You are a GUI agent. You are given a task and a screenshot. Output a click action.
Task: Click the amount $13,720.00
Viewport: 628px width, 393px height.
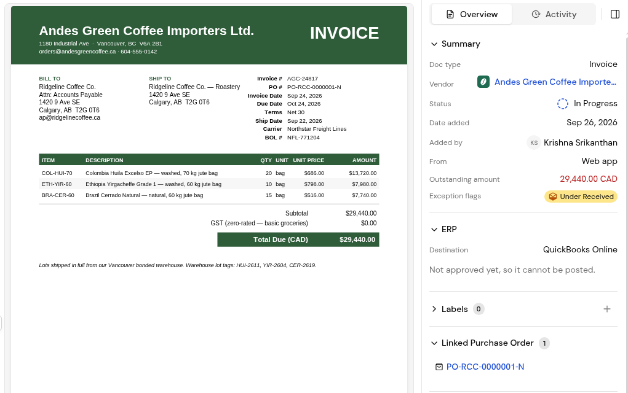click(362, 173)
